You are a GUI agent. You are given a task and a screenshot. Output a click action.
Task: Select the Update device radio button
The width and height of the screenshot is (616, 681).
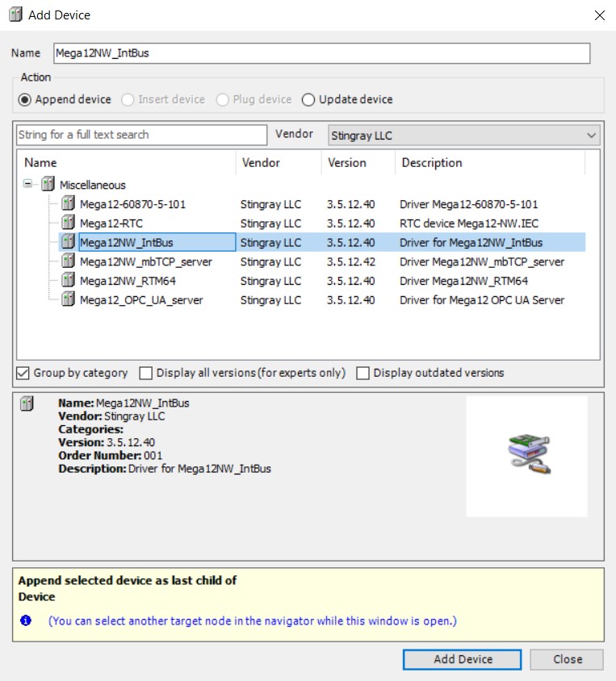(308, 100)
